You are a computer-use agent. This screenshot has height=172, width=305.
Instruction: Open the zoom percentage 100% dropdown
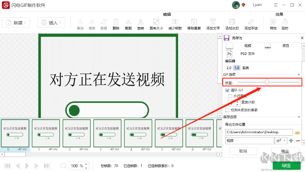pyautogui.click(x=85, y=166)
